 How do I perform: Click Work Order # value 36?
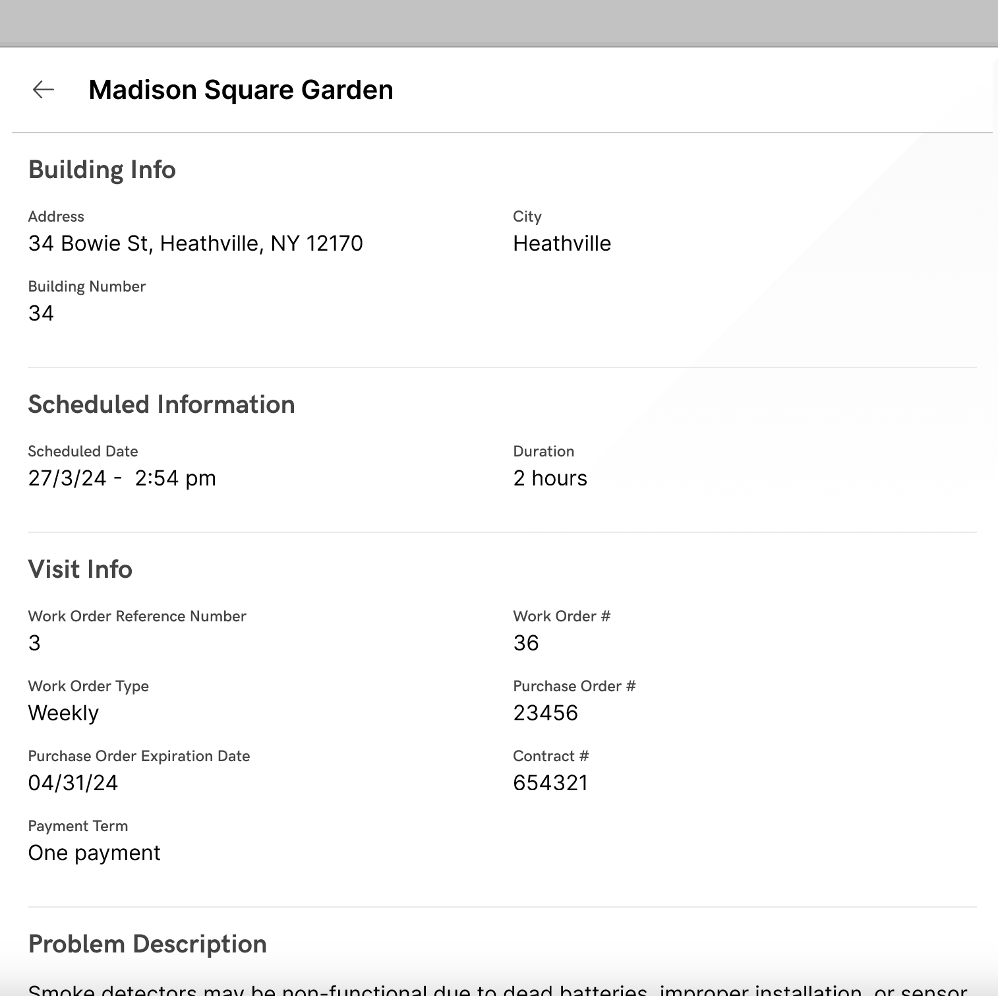click(526, 643)
